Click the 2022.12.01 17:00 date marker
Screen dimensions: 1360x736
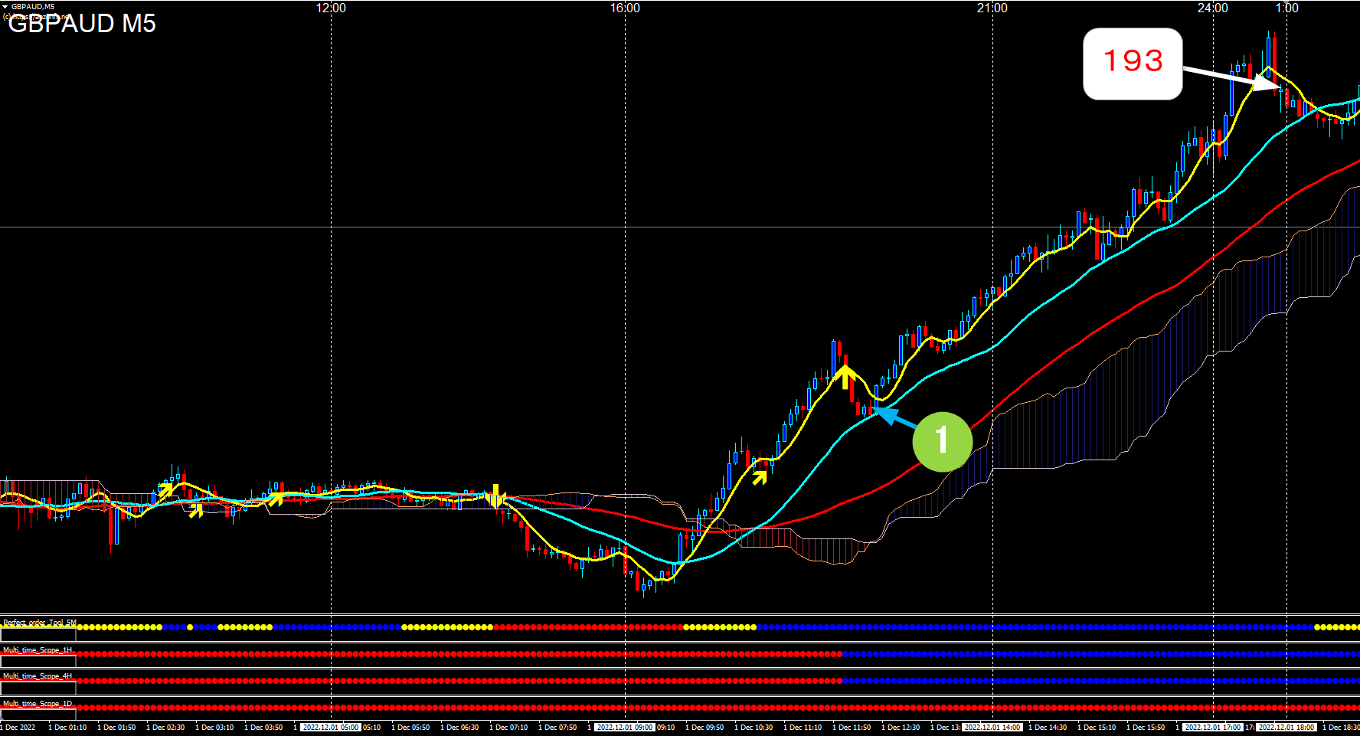coord(1213,728)
